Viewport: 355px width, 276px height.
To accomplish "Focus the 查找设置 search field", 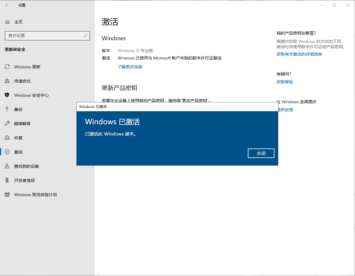I will click(47, 36).
